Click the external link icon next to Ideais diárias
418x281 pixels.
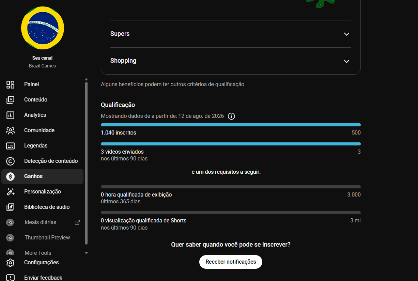click(77, 222)
